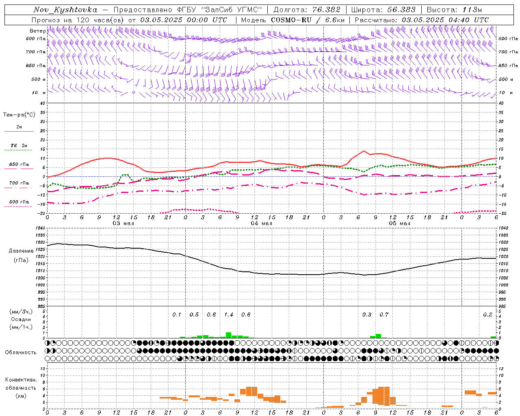Click the Широта: 56.383 value
The image size is (520, 416).
coord(383,10)
